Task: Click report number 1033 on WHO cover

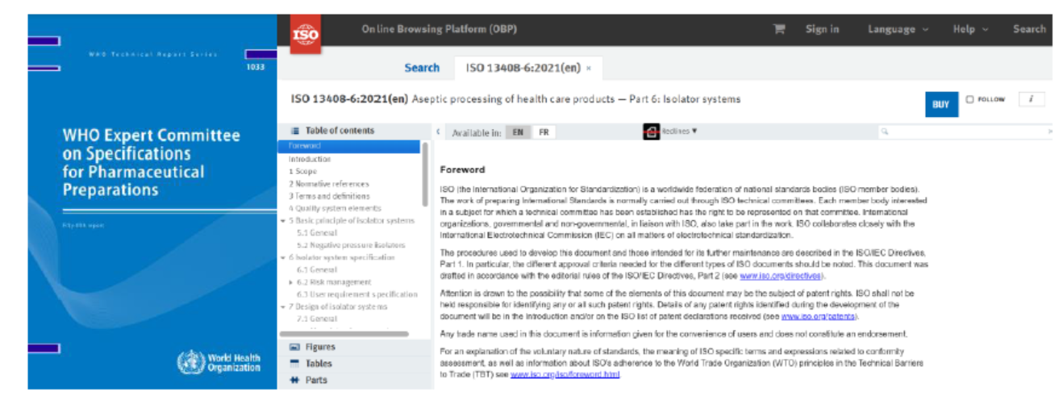Action: [x=255, y=67]
